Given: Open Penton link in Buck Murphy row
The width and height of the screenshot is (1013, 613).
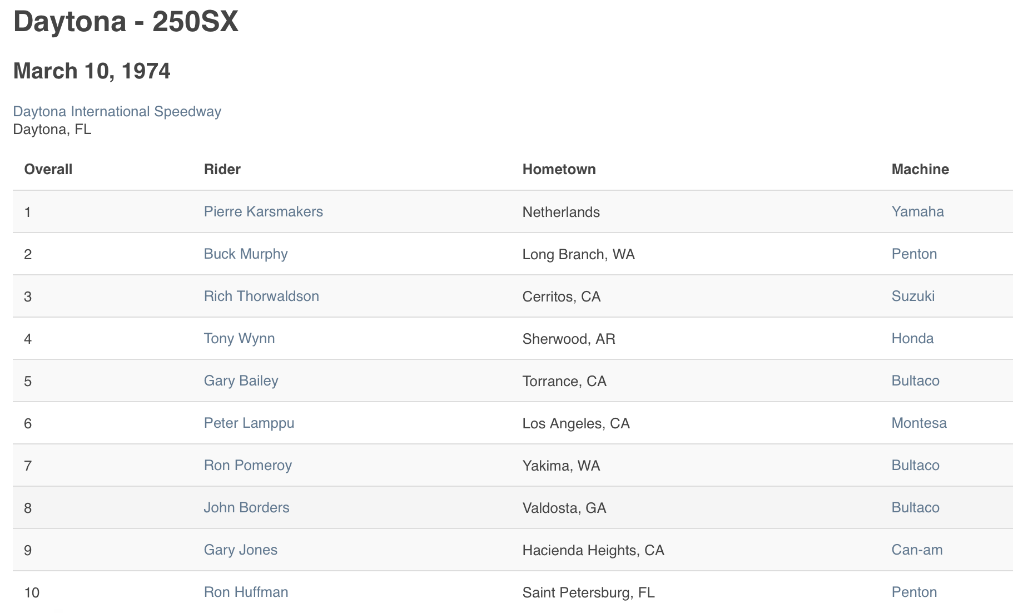Looking at the screenshot, I should 914,254.
